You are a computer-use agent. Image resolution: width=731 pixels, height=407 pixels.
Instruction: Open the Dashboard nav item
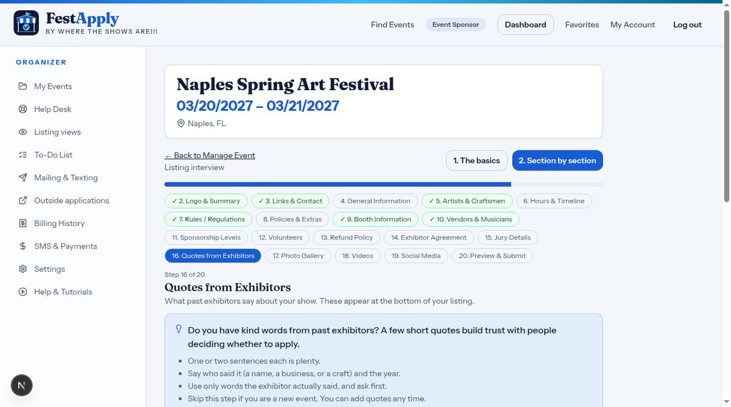pyautogui.click(x=526, y=25)
